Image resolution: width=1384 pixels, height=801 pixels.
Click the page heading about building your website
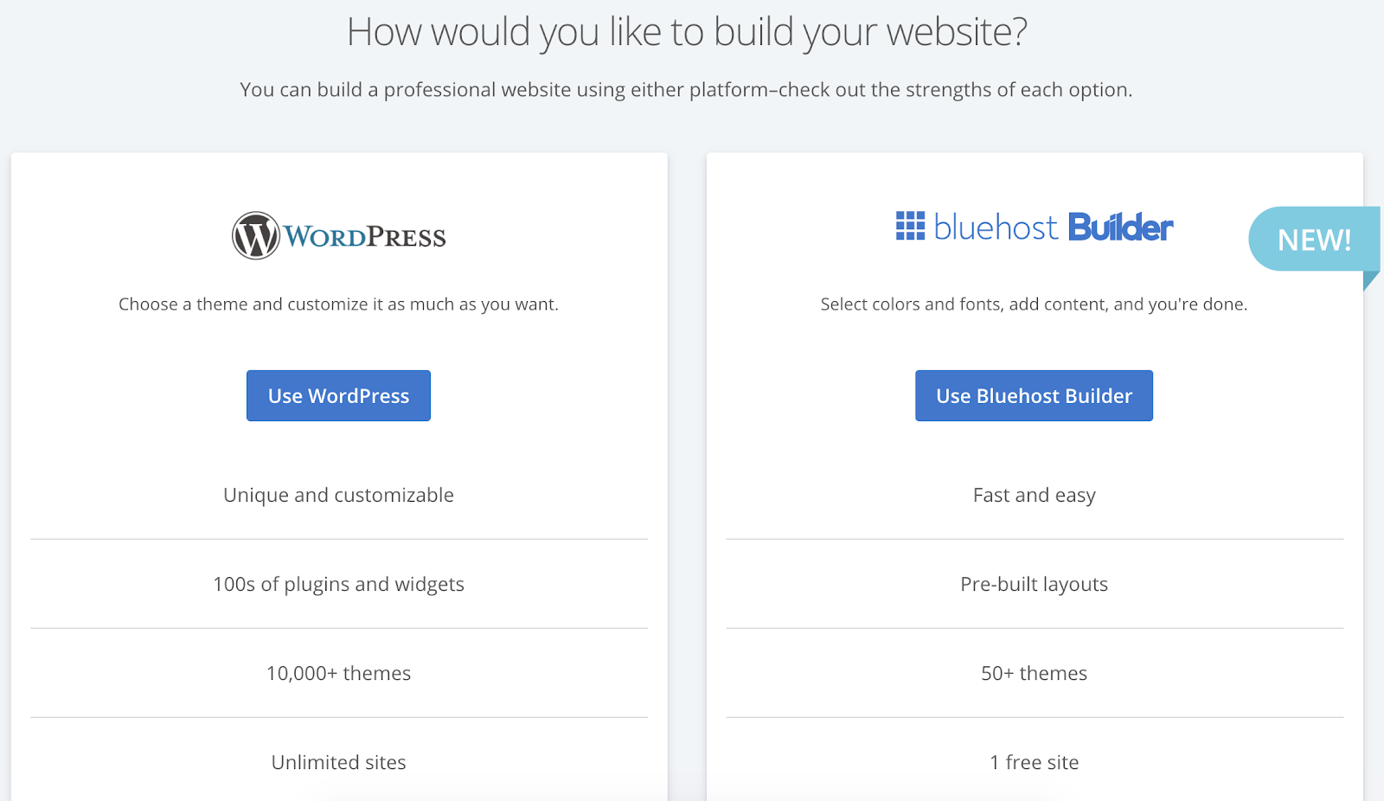point(687,32)
